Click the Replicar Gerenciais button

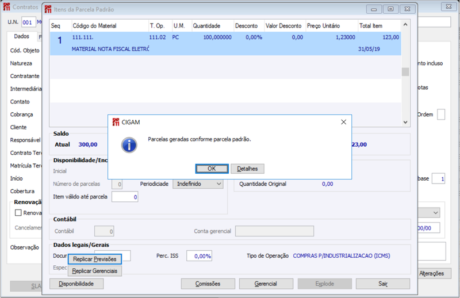95,271
